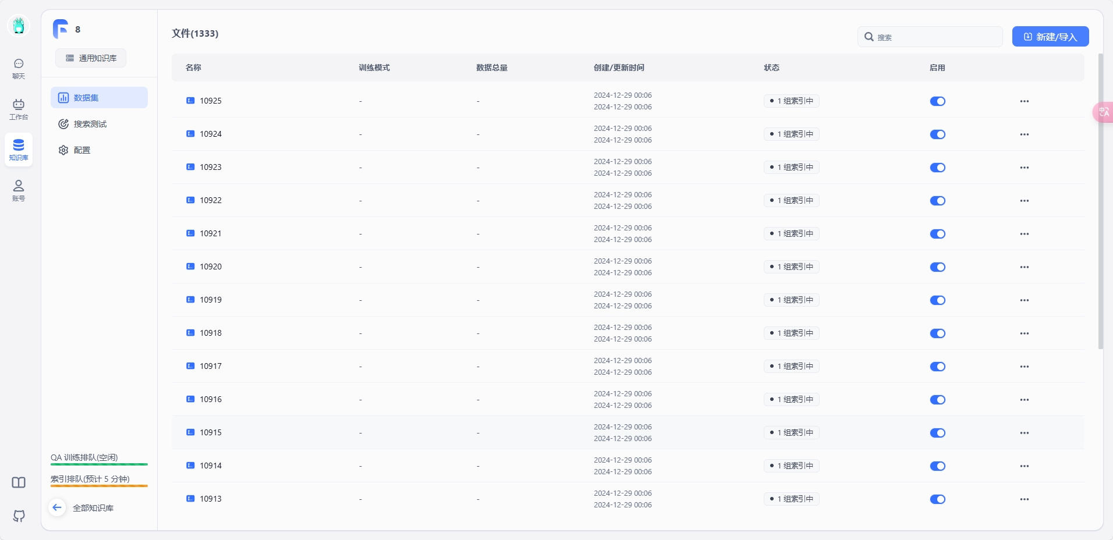Viewport: 1113px width, 540px height.
Task: Turn off the enable switch for 10920
Action: click(x=937, y=267)
